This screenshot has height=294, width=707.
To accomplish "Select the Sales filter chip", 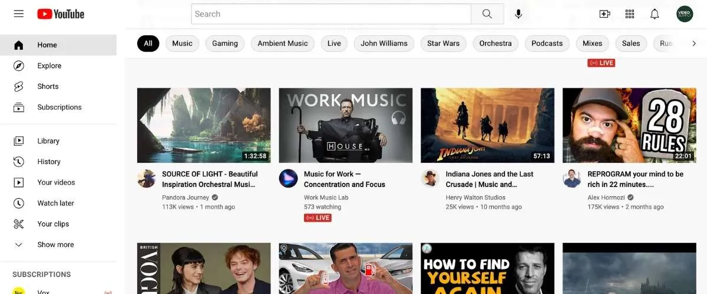I will click(631, 44).
